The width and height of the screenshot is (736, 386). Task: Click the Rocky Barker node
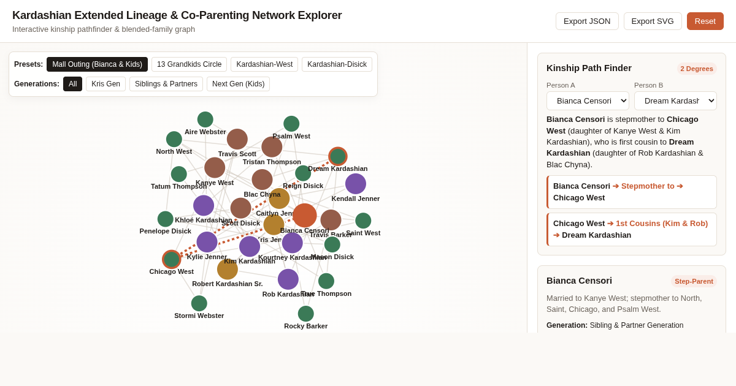306,314
